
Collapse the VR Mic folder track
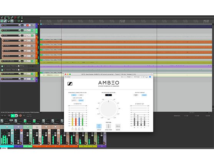[x=36, y=34]
